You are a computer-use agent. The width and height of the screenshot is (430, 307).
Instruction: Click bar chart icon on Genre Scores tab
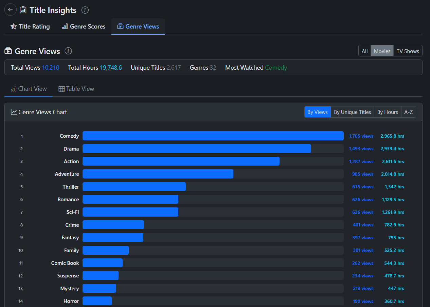65,27
